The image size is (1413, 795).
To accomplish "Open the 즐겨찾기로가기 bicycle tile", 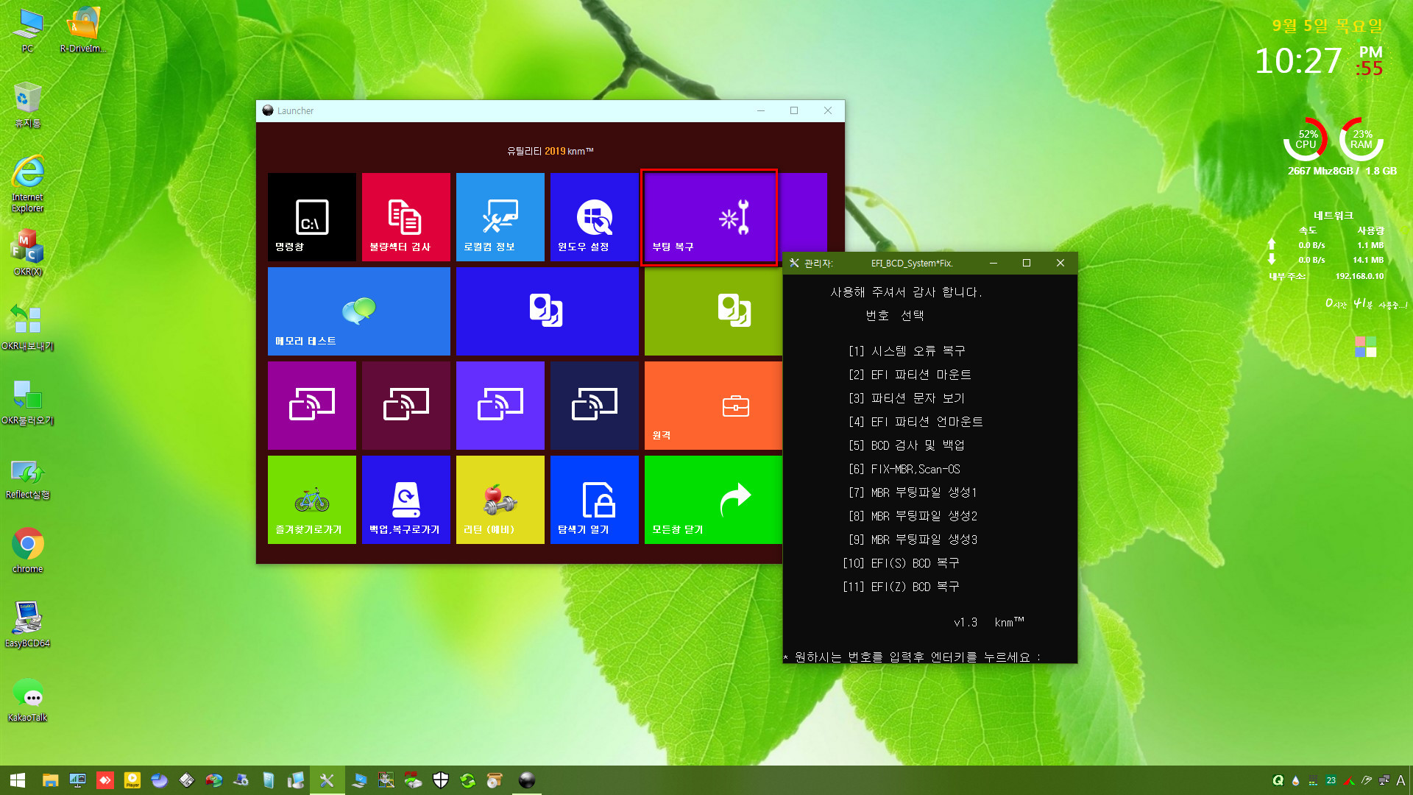I will [x=311, y=500].
